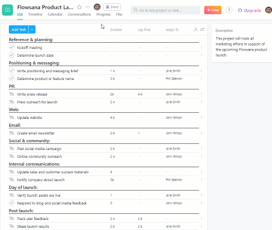Select the Update sales and customer success materials task
272x230 pixels.
point(53,172)
